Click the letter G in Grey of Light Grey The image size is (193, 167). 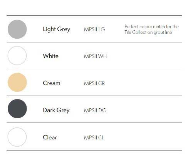pyautogui.click(x=59, y=29)
